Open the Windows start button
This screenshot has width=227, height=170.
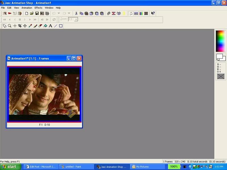click(x=10, y=167)
